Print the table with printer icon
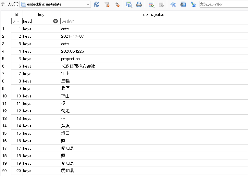The height and width of the screenshot is (176, 248). click(139, 4)
